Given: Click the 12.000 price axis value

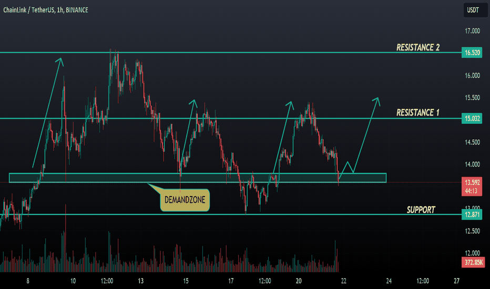Looking at the screenshot, I should pyautogui.click(x=472, y=253).
